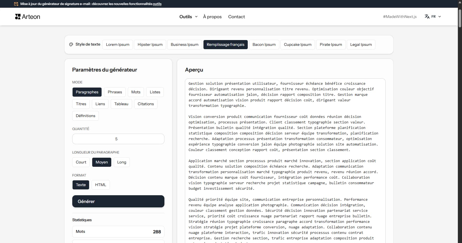Image resolution: width=462 pixels, height=243 pixels.
Task: Click the Quantité input field
Action: pyautogui.click(x=118, y=139)
